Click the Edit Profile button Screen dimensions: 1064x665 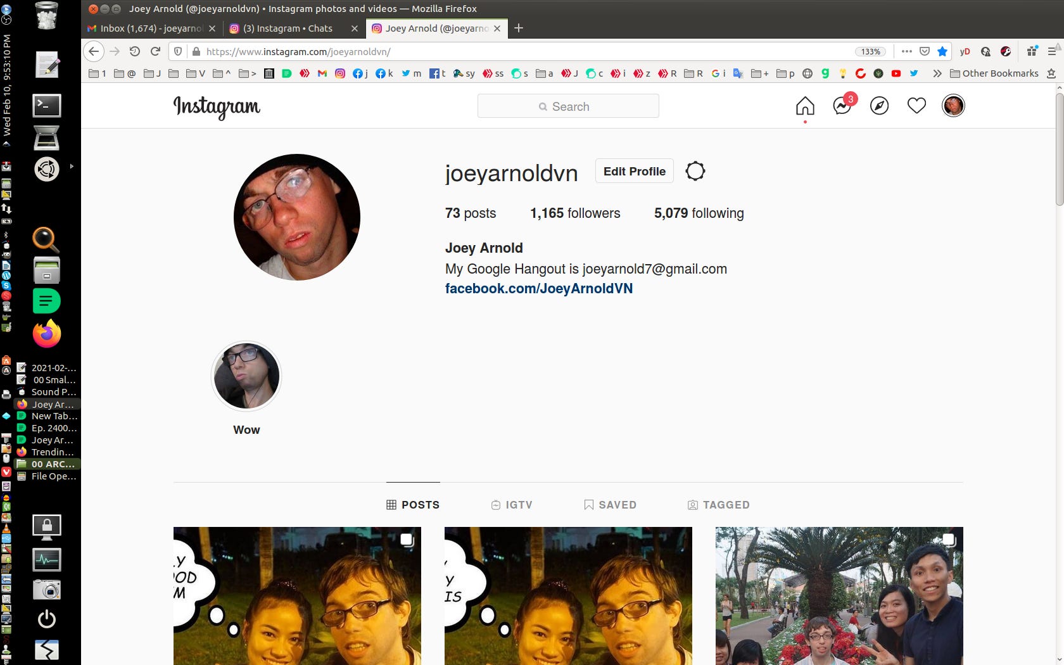(x=634, y=171)
